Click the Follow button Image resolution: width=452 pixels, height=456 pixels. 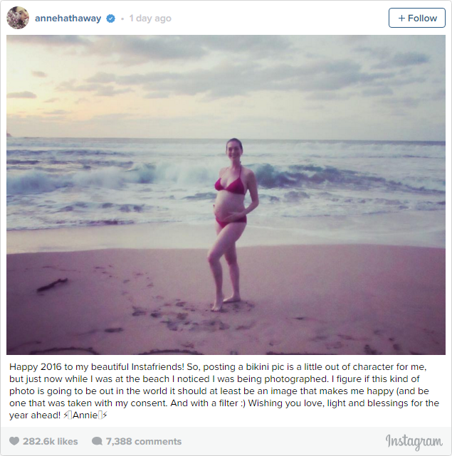417,18
